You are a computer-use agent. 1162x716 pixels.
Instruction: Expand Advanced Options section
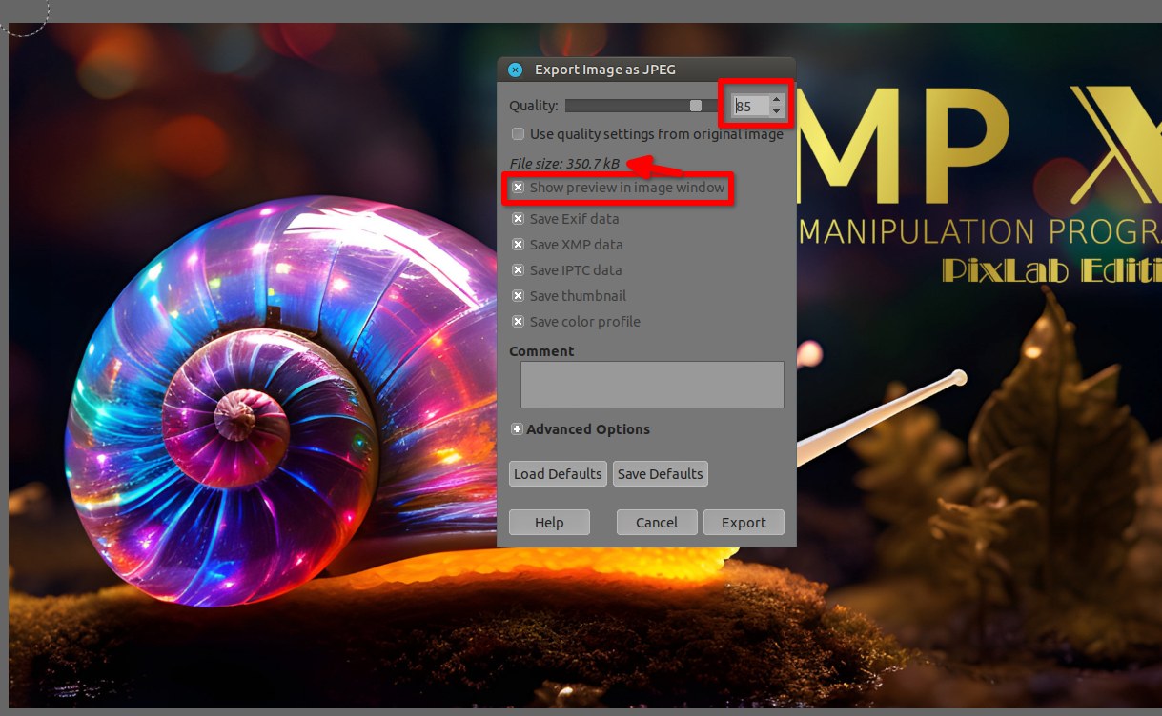517,429
